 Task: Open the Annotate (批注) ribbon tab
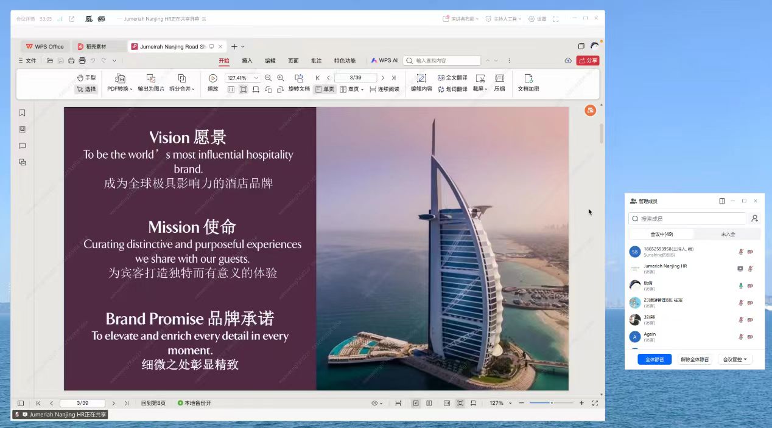click(x=317, y=61)
